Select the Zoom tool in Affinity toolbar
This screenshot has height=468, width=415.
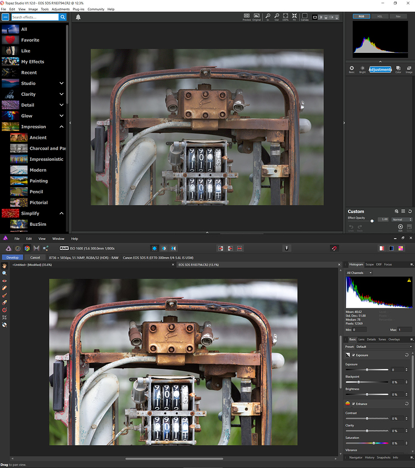pos(5,273)
